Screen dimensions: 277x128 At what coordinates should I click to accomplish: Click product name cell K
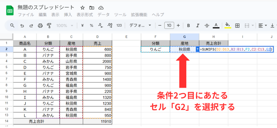click(x=25, y=110)
